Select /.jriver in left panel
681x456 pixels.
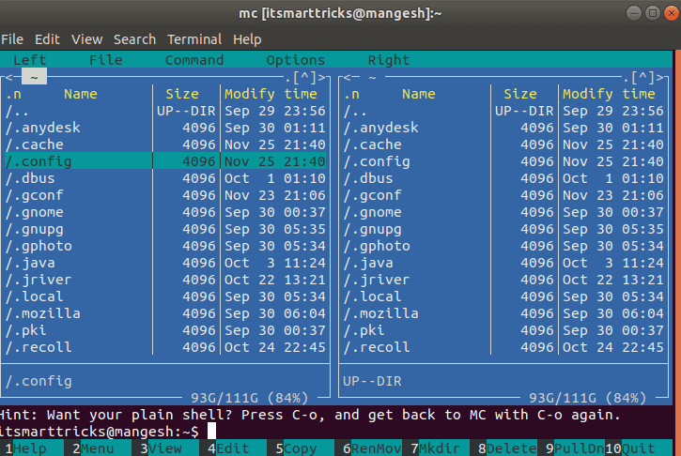165,280
